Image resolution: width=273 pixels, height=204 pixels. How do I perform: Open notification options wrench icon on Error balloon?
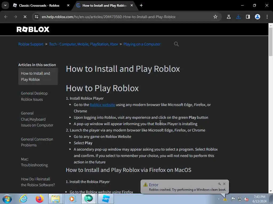click(219, 184)
